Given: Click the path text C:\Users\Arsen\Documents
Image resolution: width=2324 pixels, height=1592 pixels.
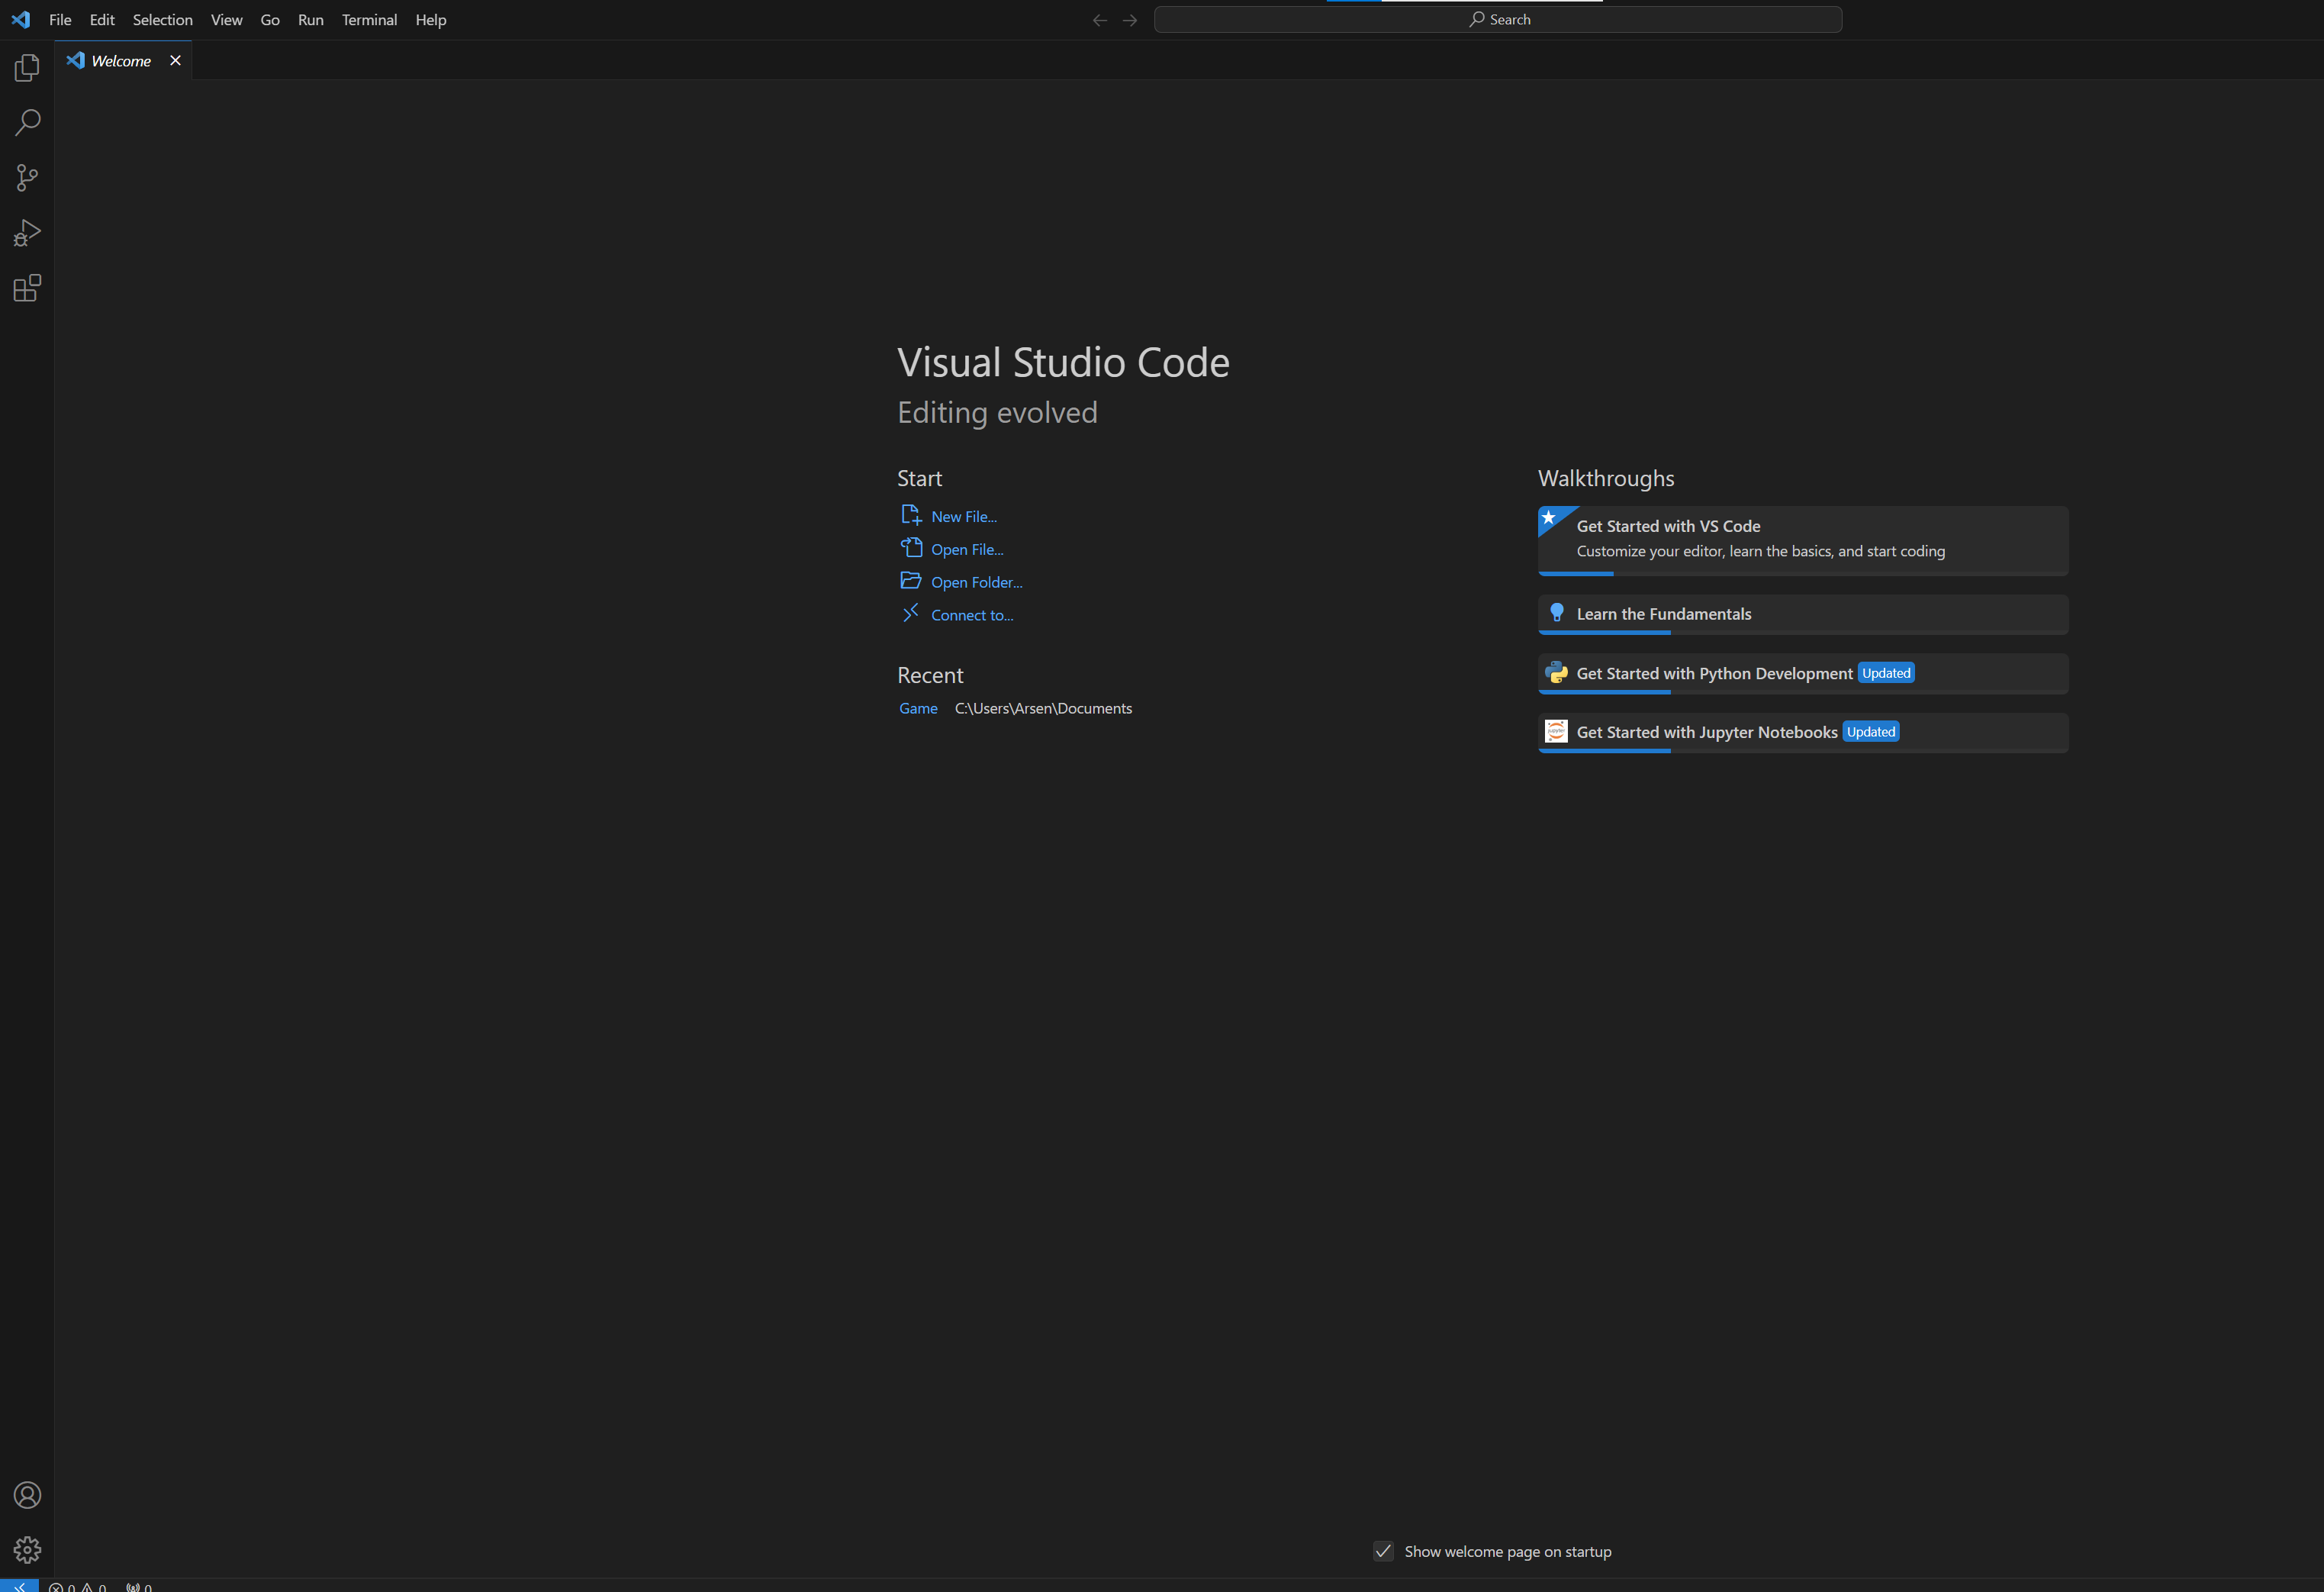Looking at the screenshot, I should (x=1043, y=708).
